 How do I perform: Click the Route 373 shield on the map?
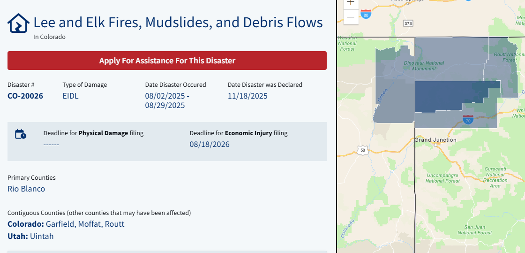pyautogui.click(x=408, y=23)
